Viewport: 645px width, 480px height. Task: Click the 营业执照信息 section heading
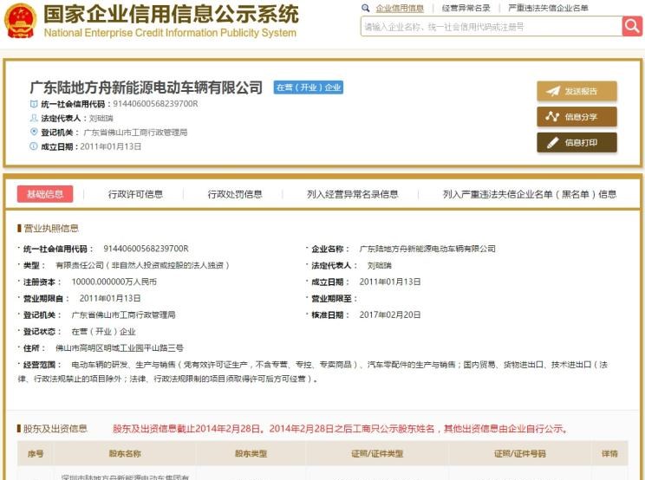[51, 229]
